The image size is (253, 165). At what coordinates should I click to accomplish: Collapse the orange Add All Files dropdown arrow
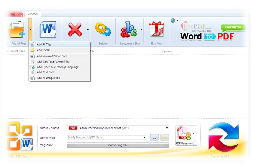point(30,29)
